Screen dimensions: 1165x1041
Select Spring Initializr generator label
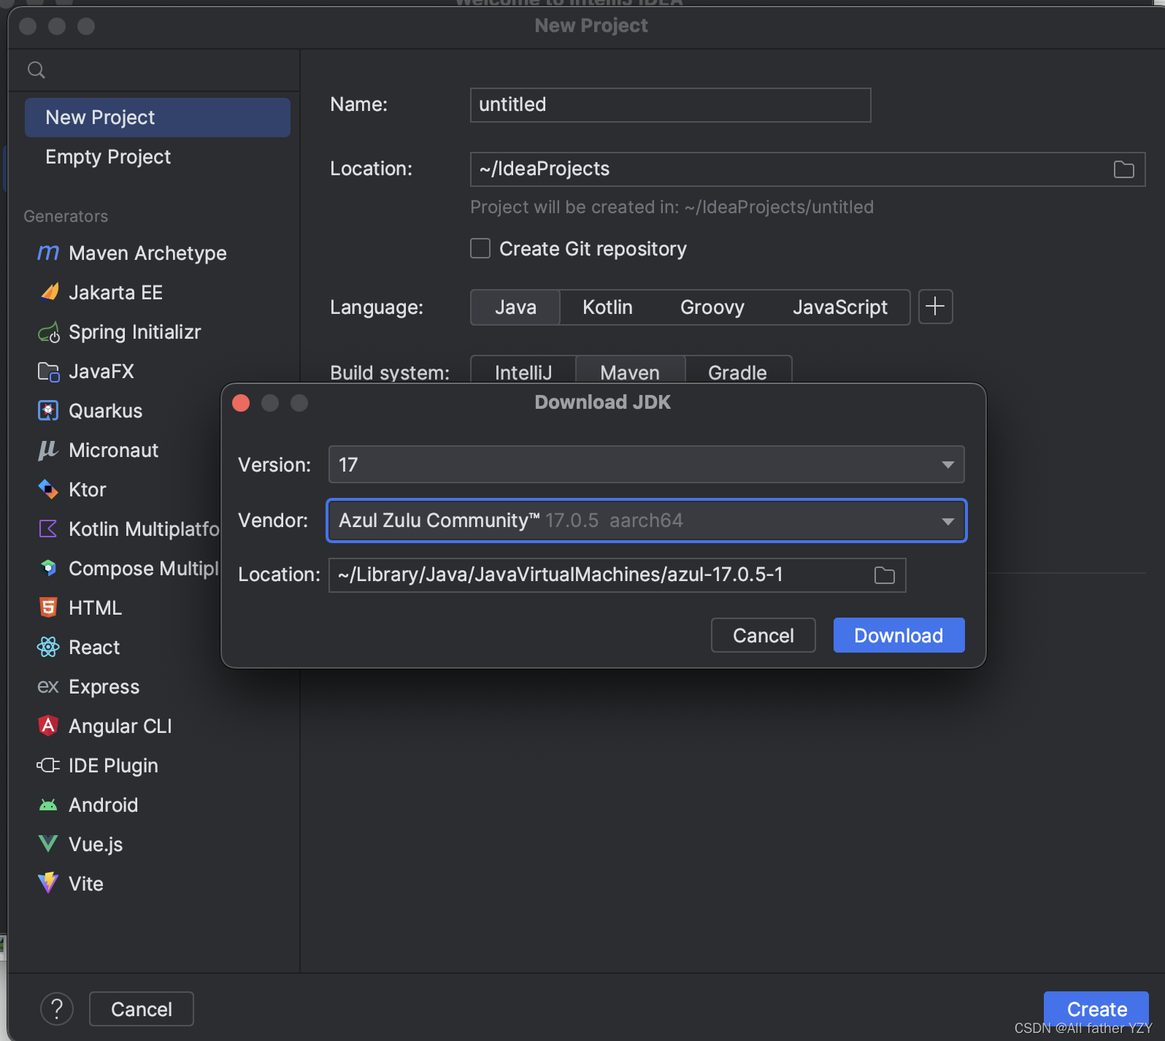[134, 332]
